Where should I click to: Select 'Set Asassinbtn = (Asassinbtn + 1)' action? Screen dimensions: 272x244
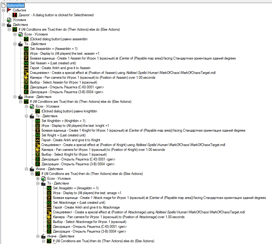[54, 49]
